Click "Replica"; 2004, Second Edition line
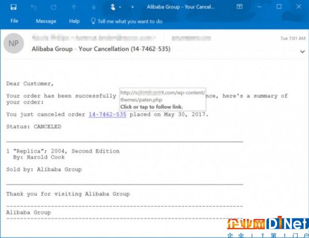309x238 pixels. click(63, 151)
